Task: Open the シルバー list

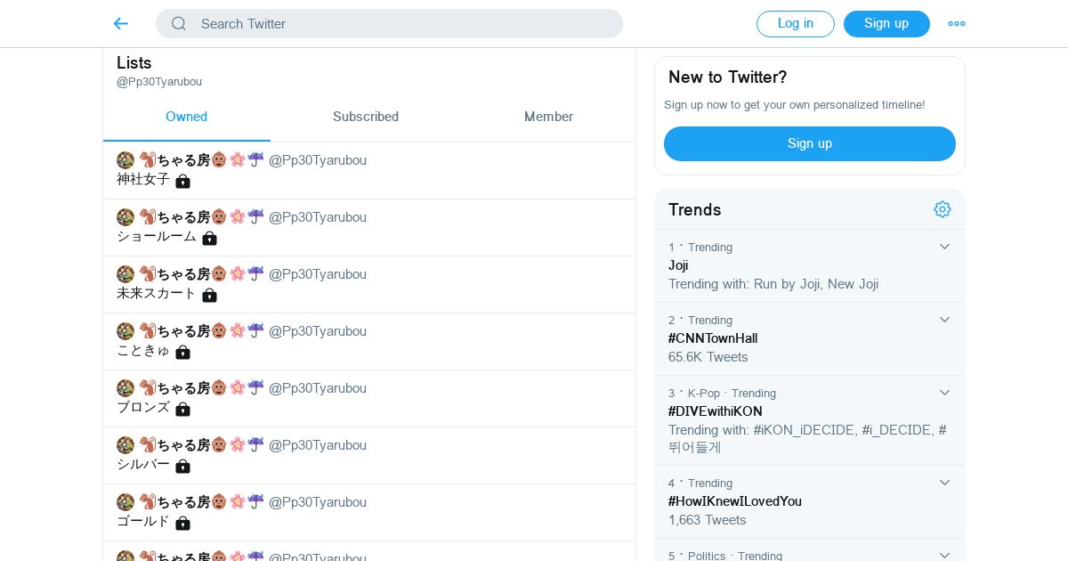Action: click(x=143, y=464)
